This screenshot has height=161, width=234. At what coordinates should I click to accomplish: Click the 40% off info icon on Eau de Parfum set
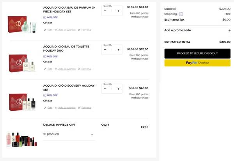tap(45, 17)
